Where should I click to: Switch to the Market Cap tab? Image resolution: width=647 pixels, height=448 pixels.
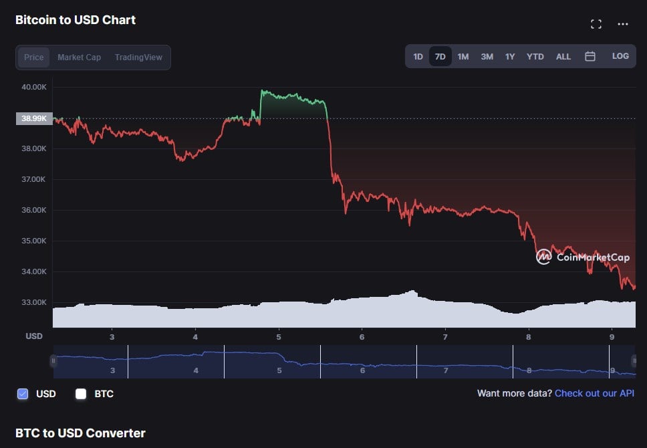click(79, 58)
